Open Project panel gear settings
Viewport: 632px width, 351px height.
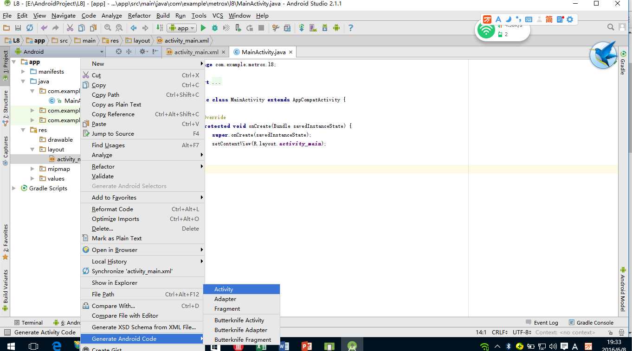143,52
